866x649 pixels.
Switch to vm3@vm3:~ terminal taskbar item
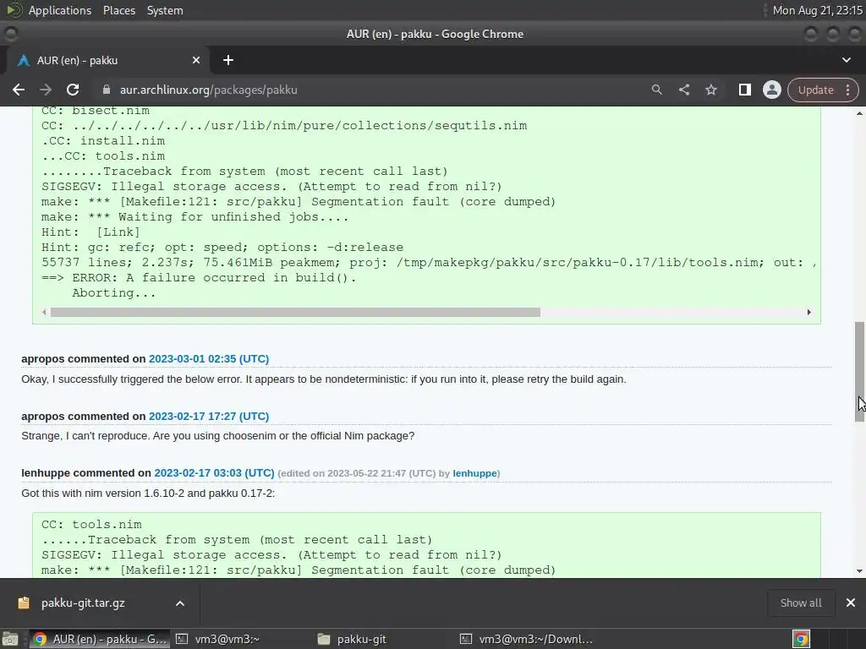coord(217,639)
